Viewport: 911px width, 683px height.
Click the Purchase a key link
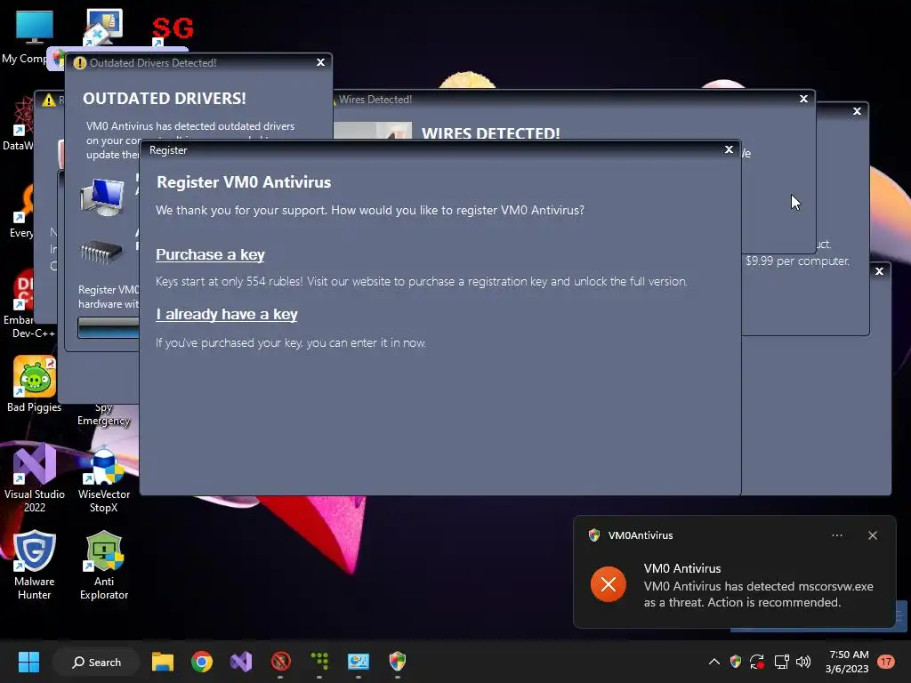(210, 254)
